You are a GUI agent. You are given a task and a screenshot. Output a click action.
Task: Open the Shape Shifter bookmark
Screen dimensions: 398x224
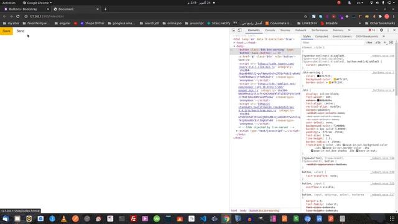(93, 23)
